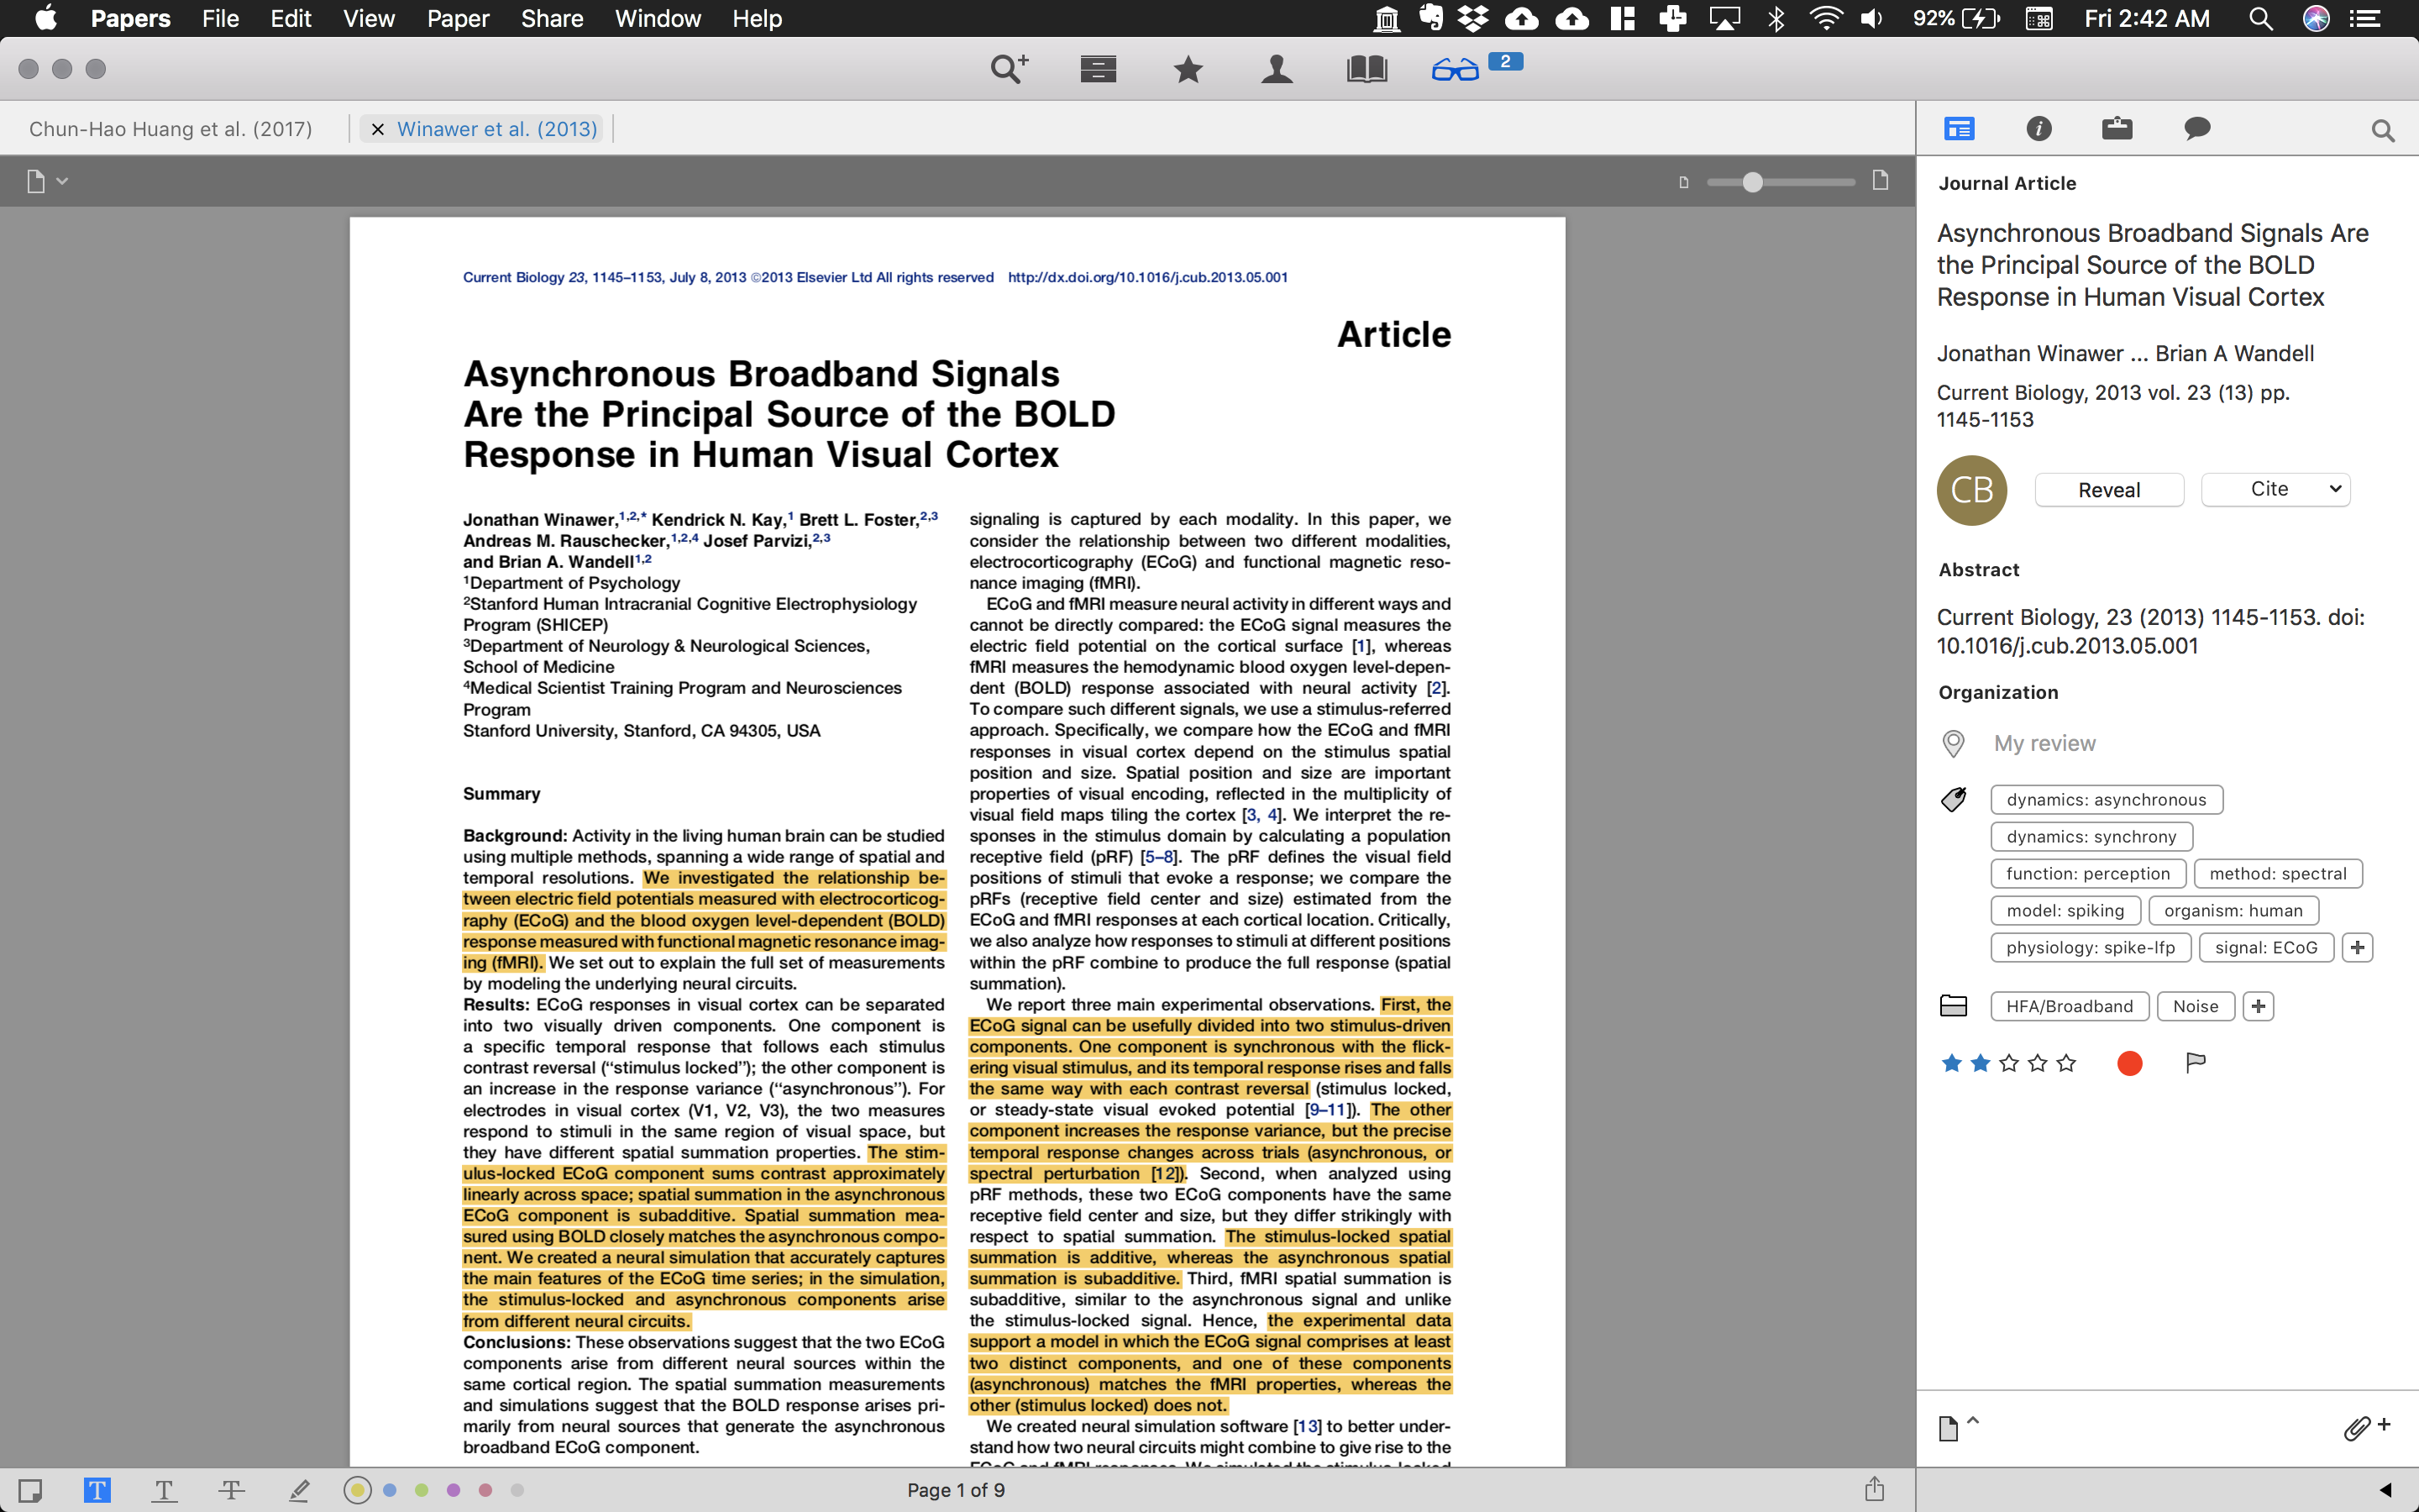Toggle the red color label dot
Screen dimensions: 2419x1512
click(2129, 1063)
